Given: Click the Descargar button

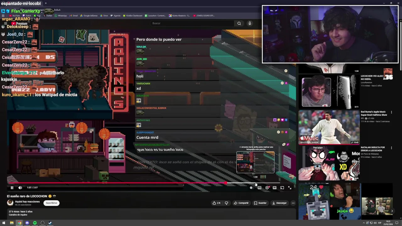Looking at the screenshot, I should 280,203.
